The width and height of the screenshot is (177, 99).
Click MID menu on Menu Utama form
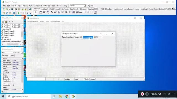coord(47,21)
